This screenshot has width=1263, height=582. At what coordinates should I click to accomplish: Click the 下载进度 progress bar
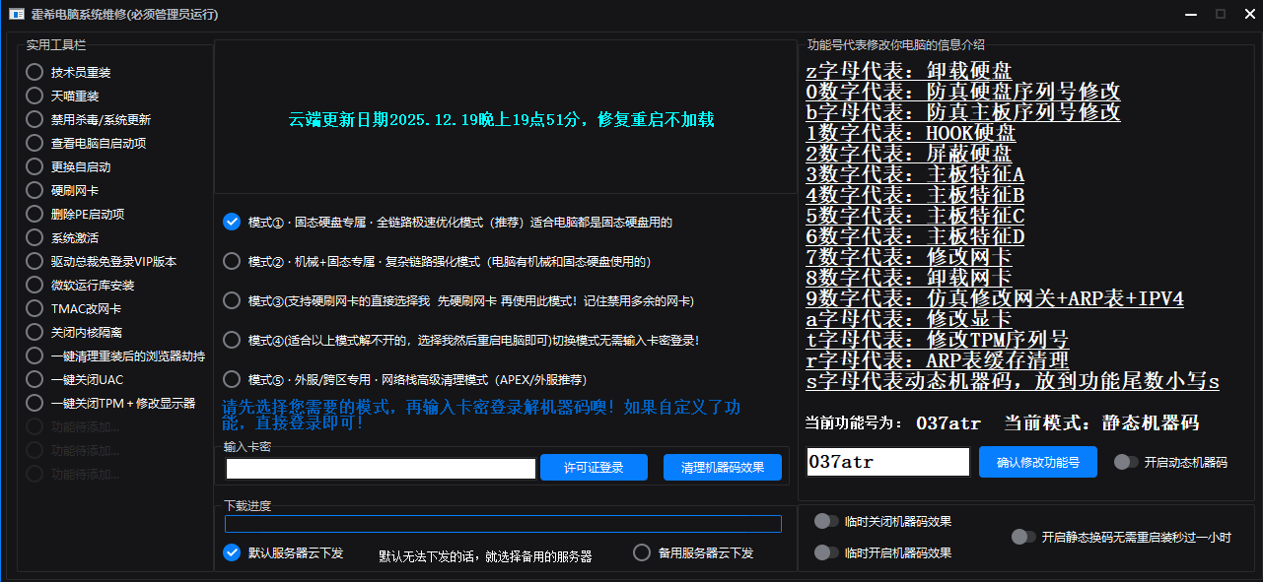tap(503, 524)
